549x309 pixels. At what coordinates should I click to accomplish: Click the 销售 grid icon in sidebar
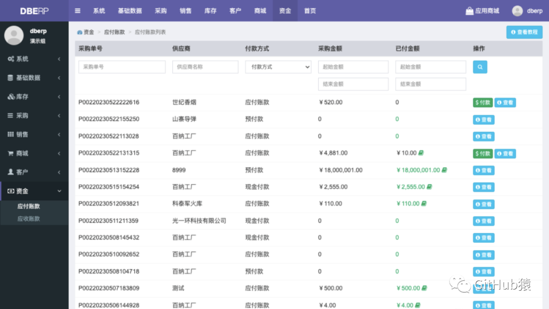click(11, 134)
